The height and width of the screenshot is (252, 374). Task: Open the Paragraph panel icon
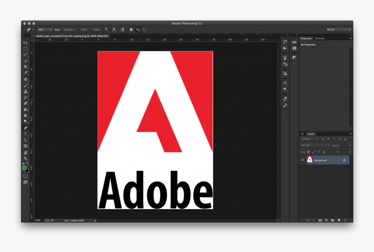(285, 89)
